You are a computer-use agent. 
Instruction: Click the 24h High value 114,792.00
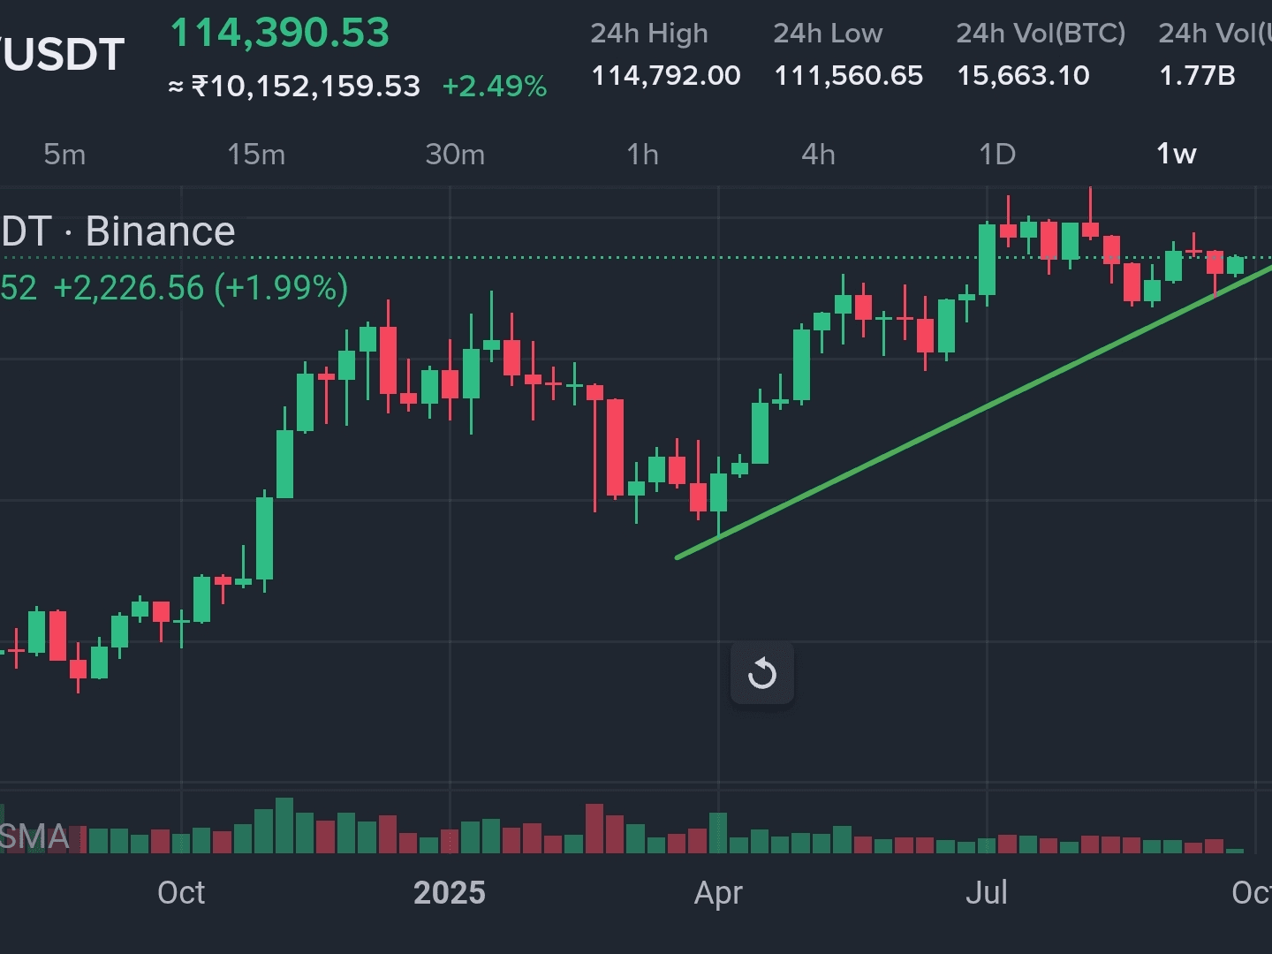pos(666,76)
